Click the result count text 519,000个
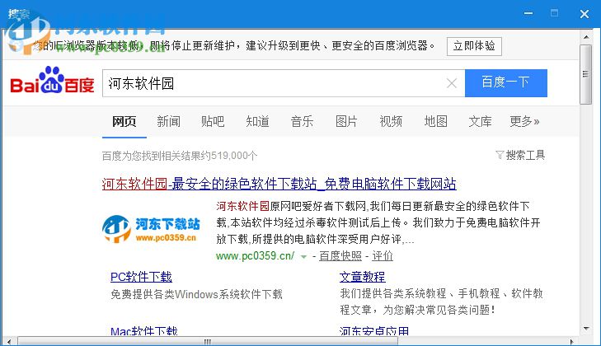Viewport: 601px width, 346px height. click(x=234, y=156)
